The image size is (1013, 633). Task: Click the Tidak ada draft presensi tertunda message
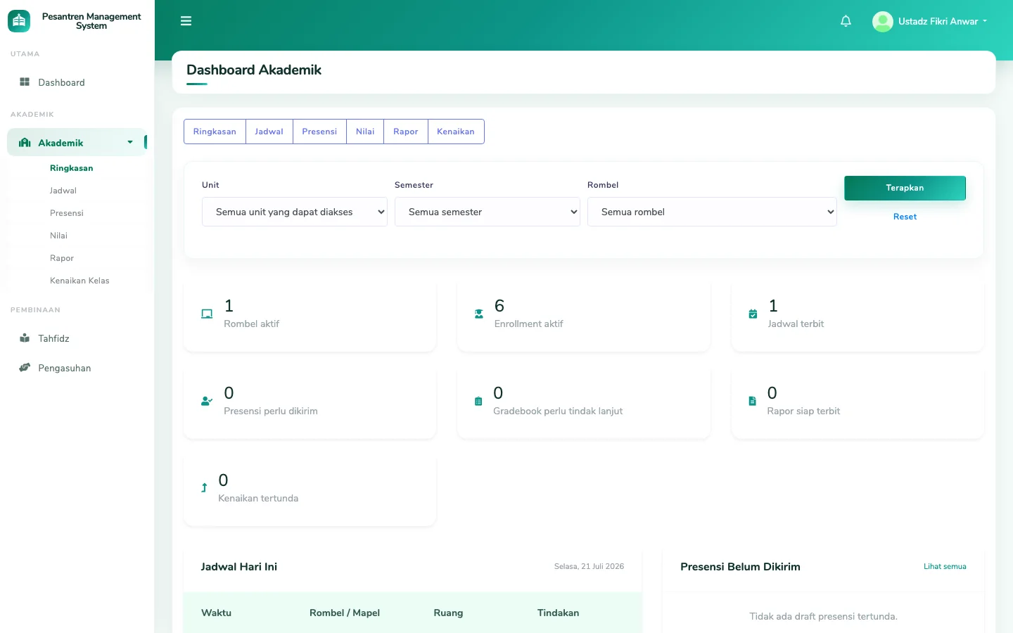823,616
